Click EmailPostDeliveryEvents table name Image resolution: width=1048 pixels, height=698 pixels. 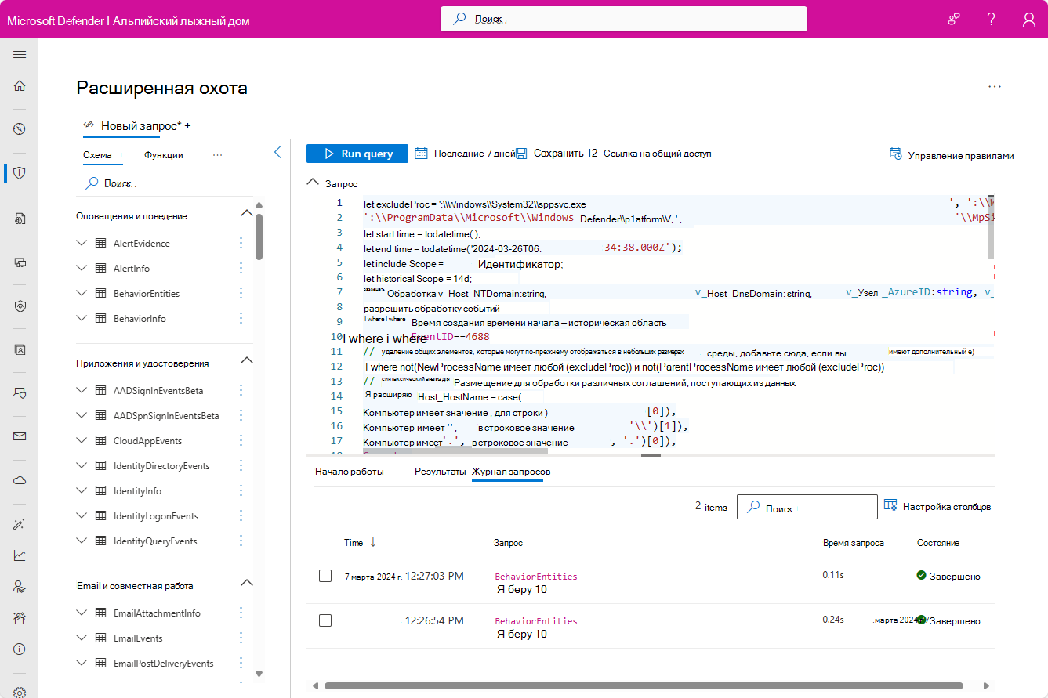[163, 664]
